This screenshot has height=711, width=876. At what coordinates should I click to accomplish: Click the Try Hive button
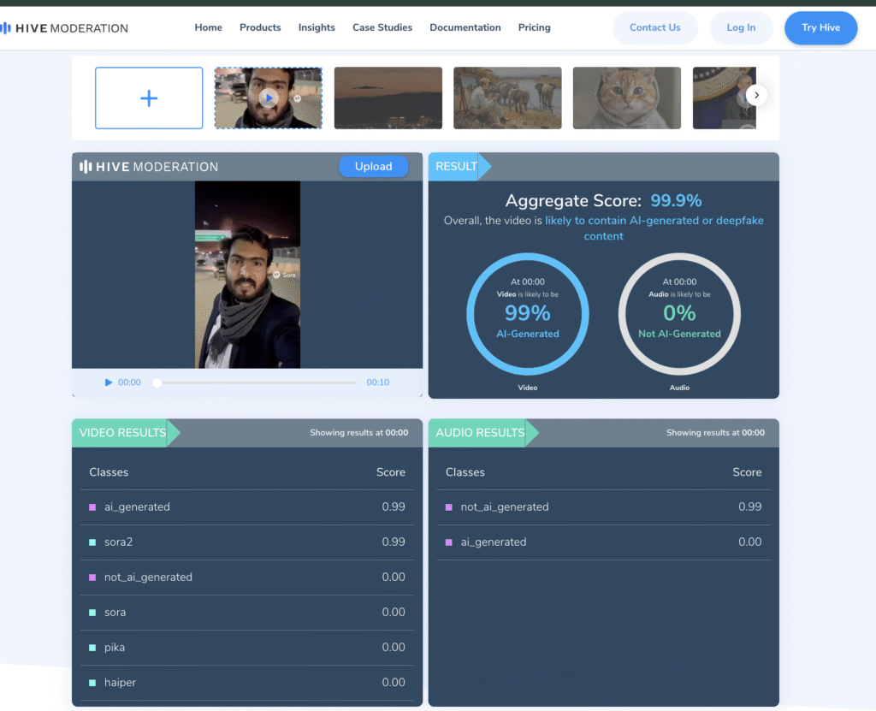(x=820, y=27)
